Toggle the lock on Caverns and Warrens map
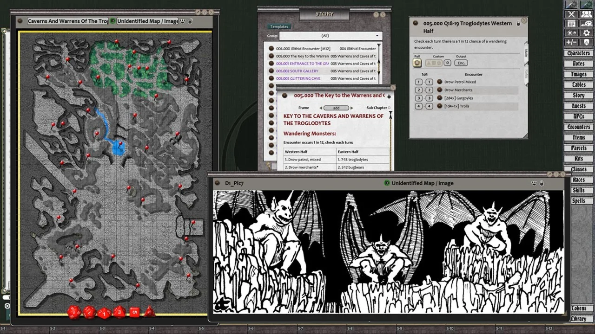The height and width of the screenshot is (334, 595). click(x=190, y=21)
